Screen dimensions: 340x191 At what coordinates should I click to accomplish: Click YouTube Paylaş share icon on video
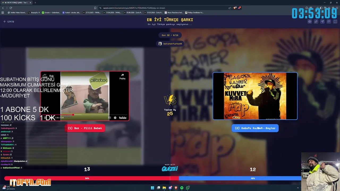click(122, 76)
